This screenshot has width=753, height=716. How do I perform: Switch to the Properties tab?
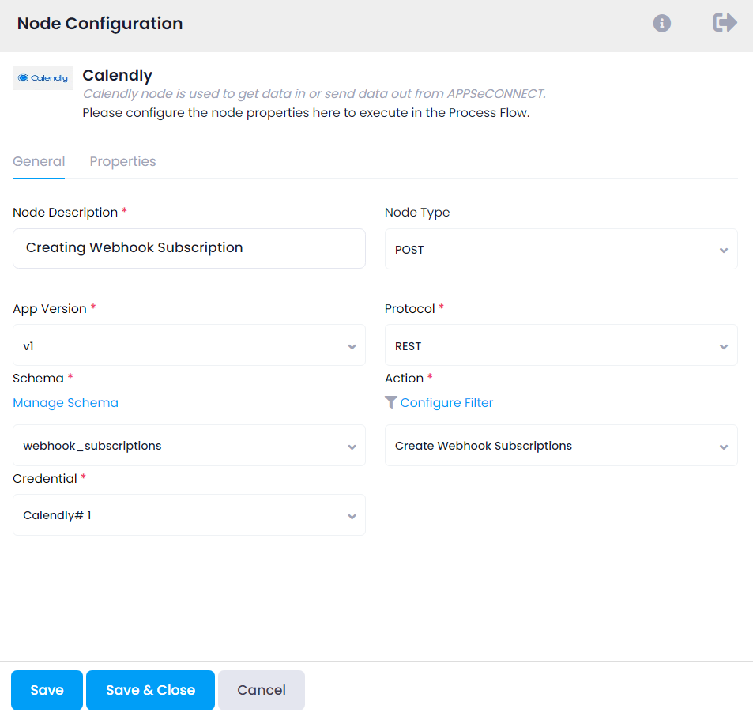point(122,161)
